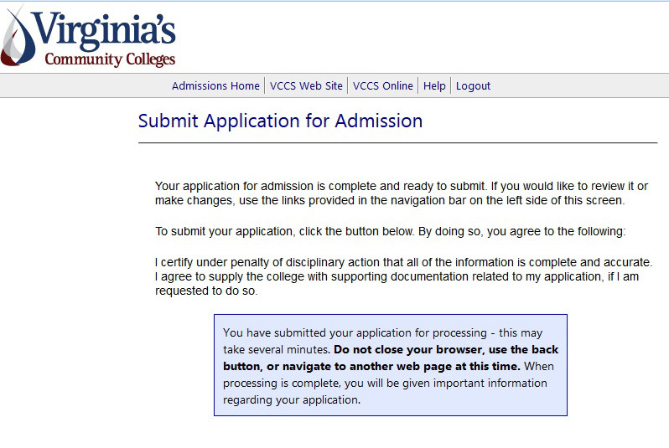This screenshot has width=669, height=448.
Task: Open the Admissions Home page
Action: [x=215, y=86]
